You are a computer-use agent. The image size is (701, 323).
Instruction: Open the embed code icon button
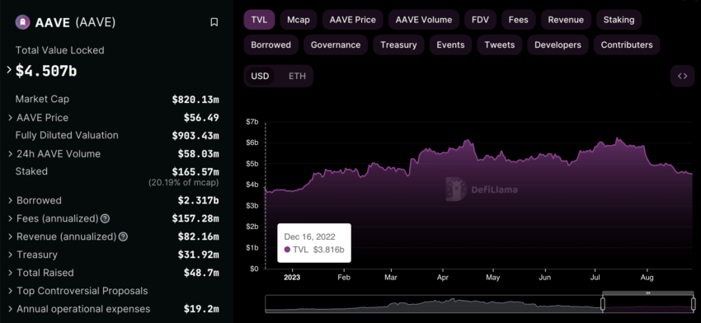tap(682, 76)
